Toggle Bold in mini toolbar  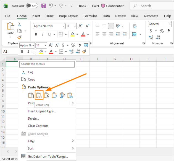pos(22,51)
